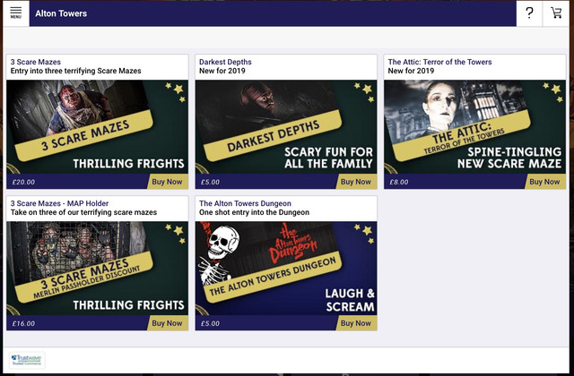574x376 pixels.
Task: Click 'New for 2019' under The Attic
Action: 411,71
